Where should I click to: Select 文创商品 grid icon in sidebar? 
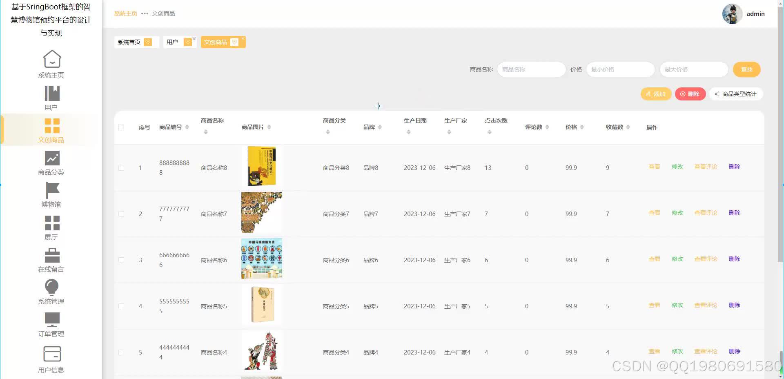(x=52, y=126)
